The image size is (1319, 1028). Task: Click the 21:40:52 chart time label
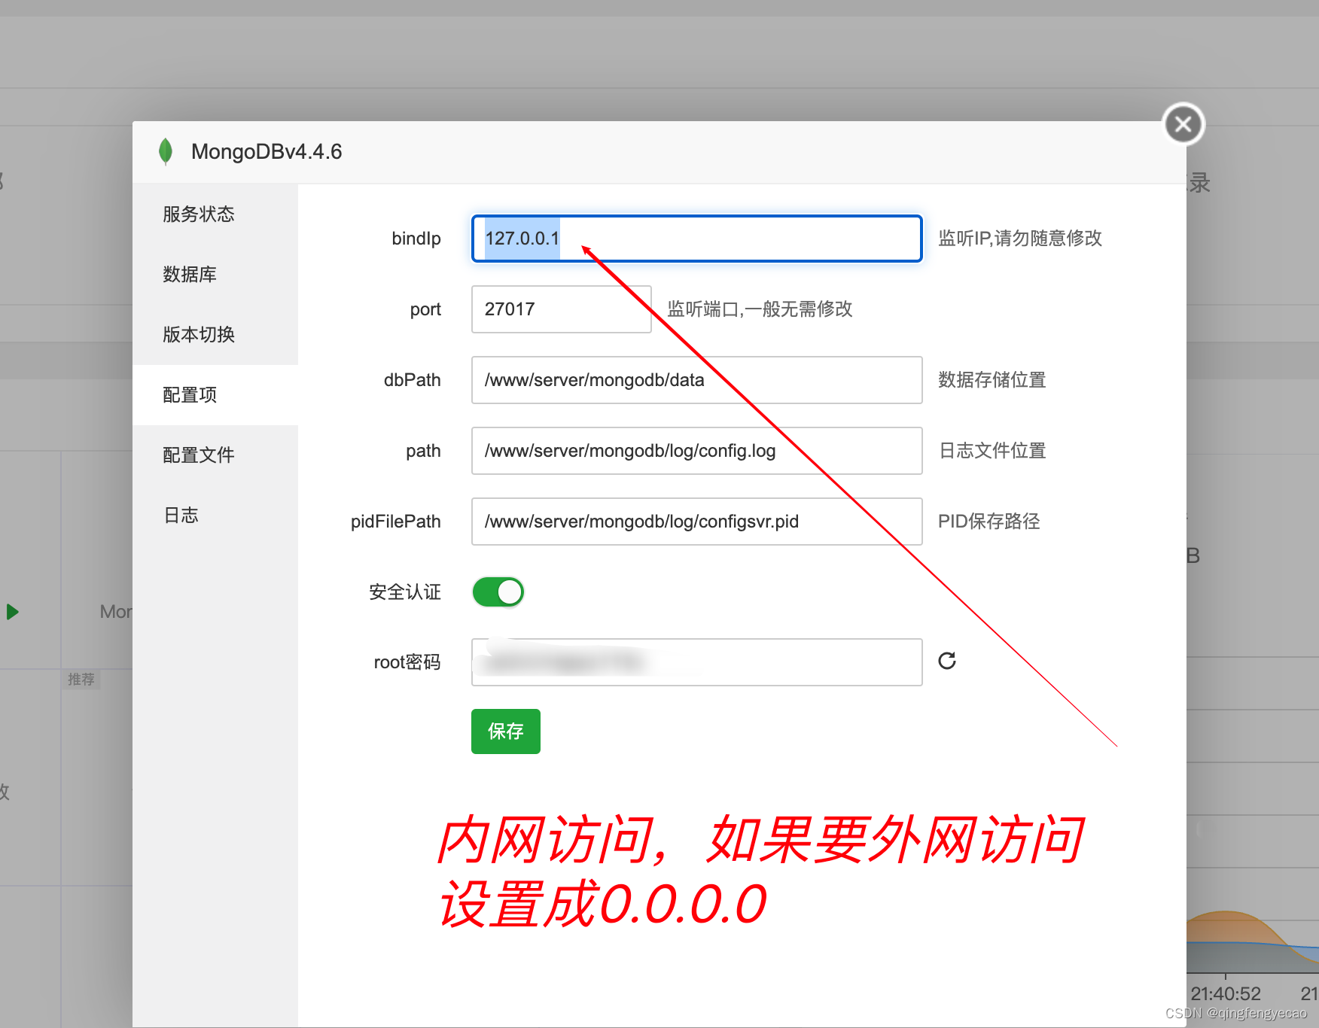pos(1226,993)
